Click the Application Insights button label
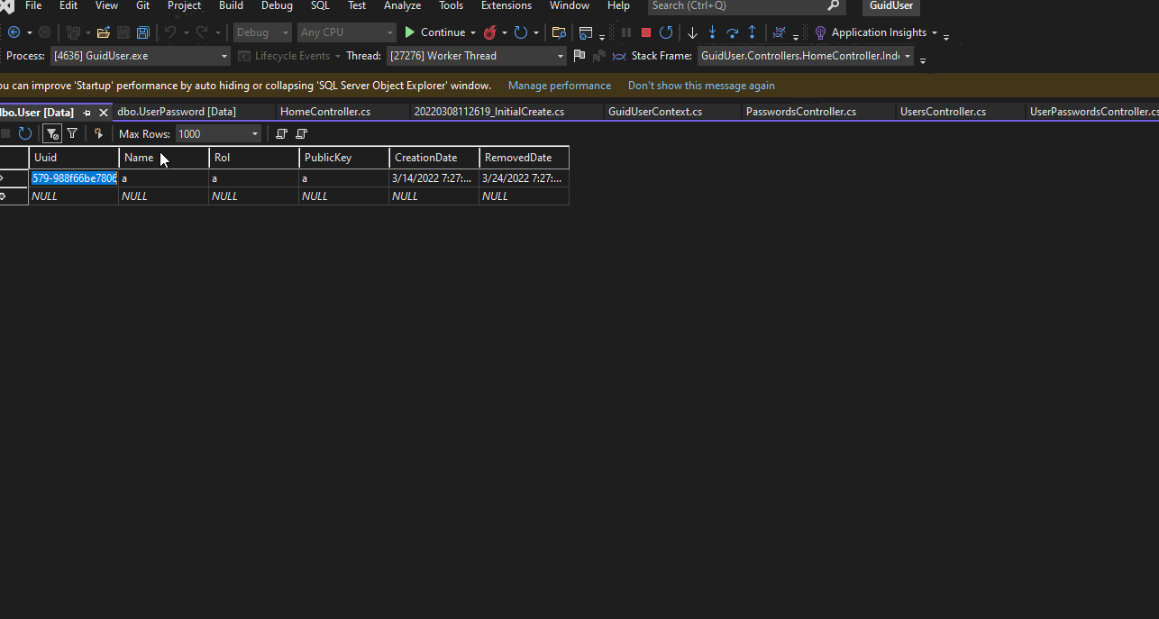Image resolution: width=1159 pixels, height=619 pixels. (x=879, y=32)
